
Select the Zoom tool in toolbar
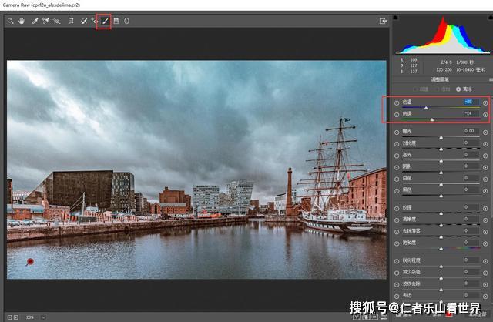[x=10, y=21]
